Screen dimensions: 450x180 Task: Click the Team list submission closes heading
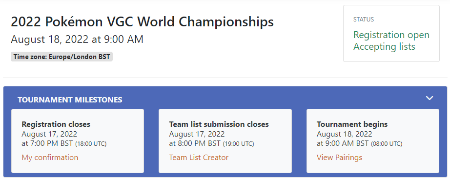[x=219, y=124]
